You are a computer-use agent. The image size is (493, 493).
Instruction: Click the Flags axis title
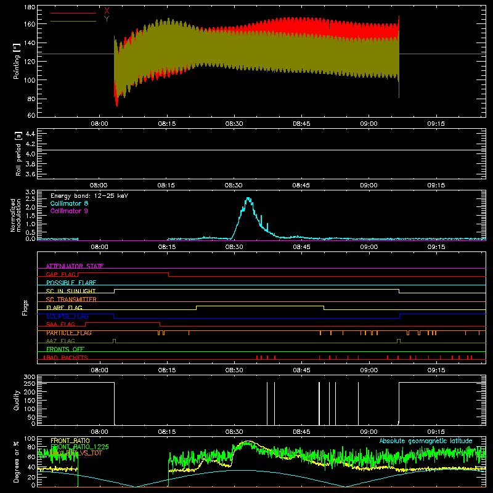click(25, 308)
